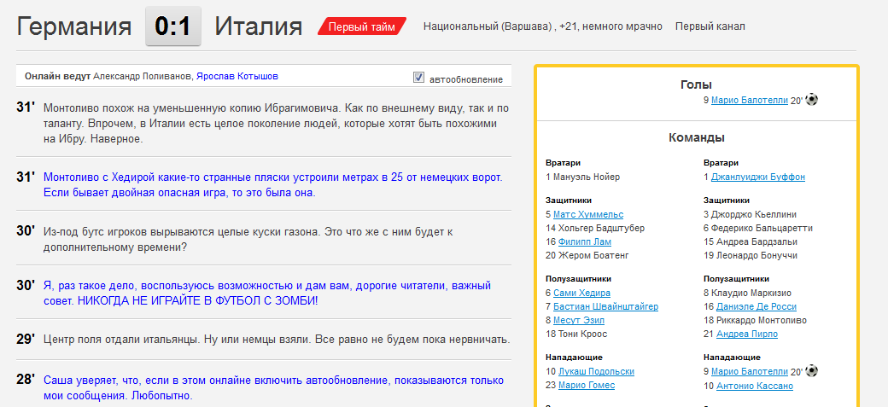Open Антонио Кассано player link
Viewport: 888px width, 407px height.
pos(754,386)
